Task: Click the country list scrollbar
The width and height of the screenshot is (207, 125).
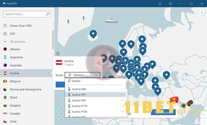Action: tap(53, 40)
